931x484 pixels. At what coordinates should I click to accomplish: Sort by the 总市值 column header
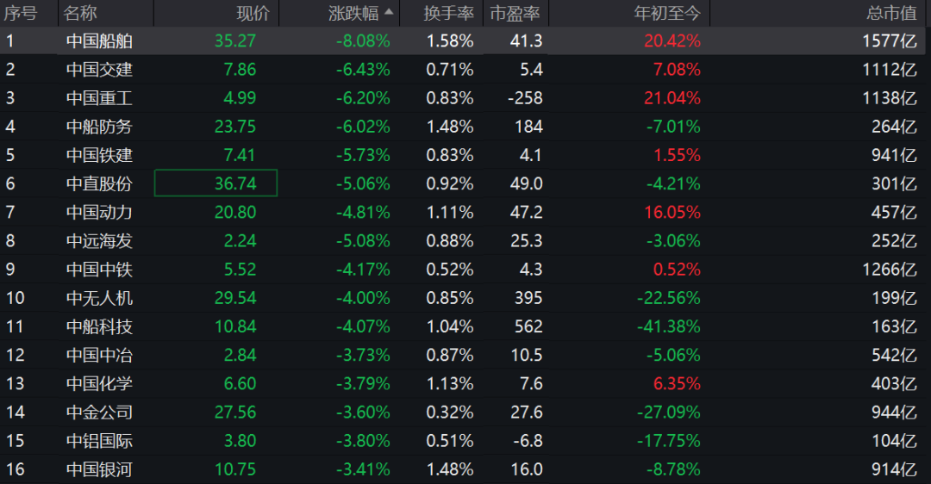(x=892, y=13)
